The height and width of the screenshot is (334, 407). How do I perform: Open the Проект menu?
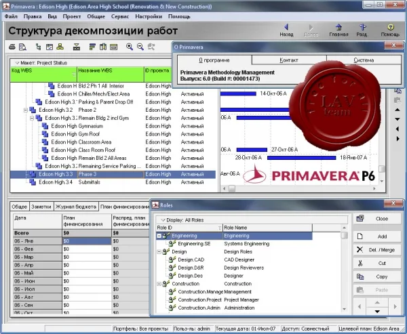tap(72, 16)
